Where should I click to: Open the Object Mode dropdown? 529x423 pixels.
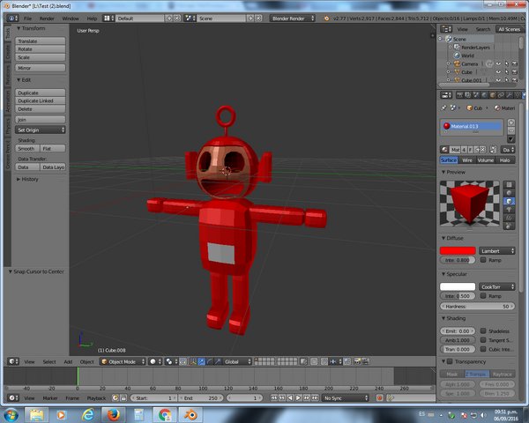(x=123, y=361)
